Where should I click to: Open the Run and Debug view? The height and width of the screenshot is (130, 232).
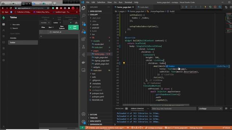(x=83, y=31)
